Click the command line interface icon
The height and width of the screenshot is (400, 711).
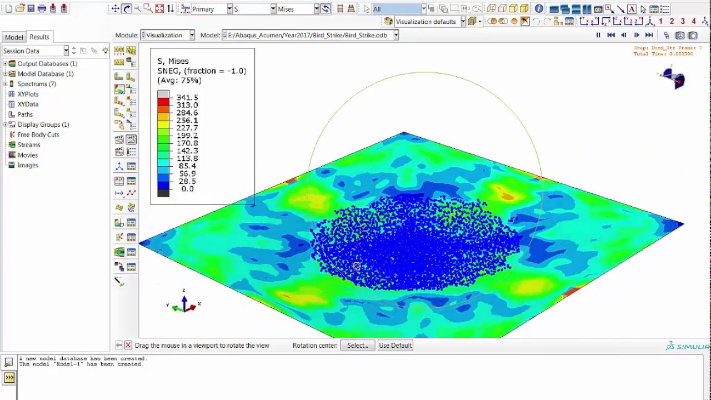(x=9, y=378)
